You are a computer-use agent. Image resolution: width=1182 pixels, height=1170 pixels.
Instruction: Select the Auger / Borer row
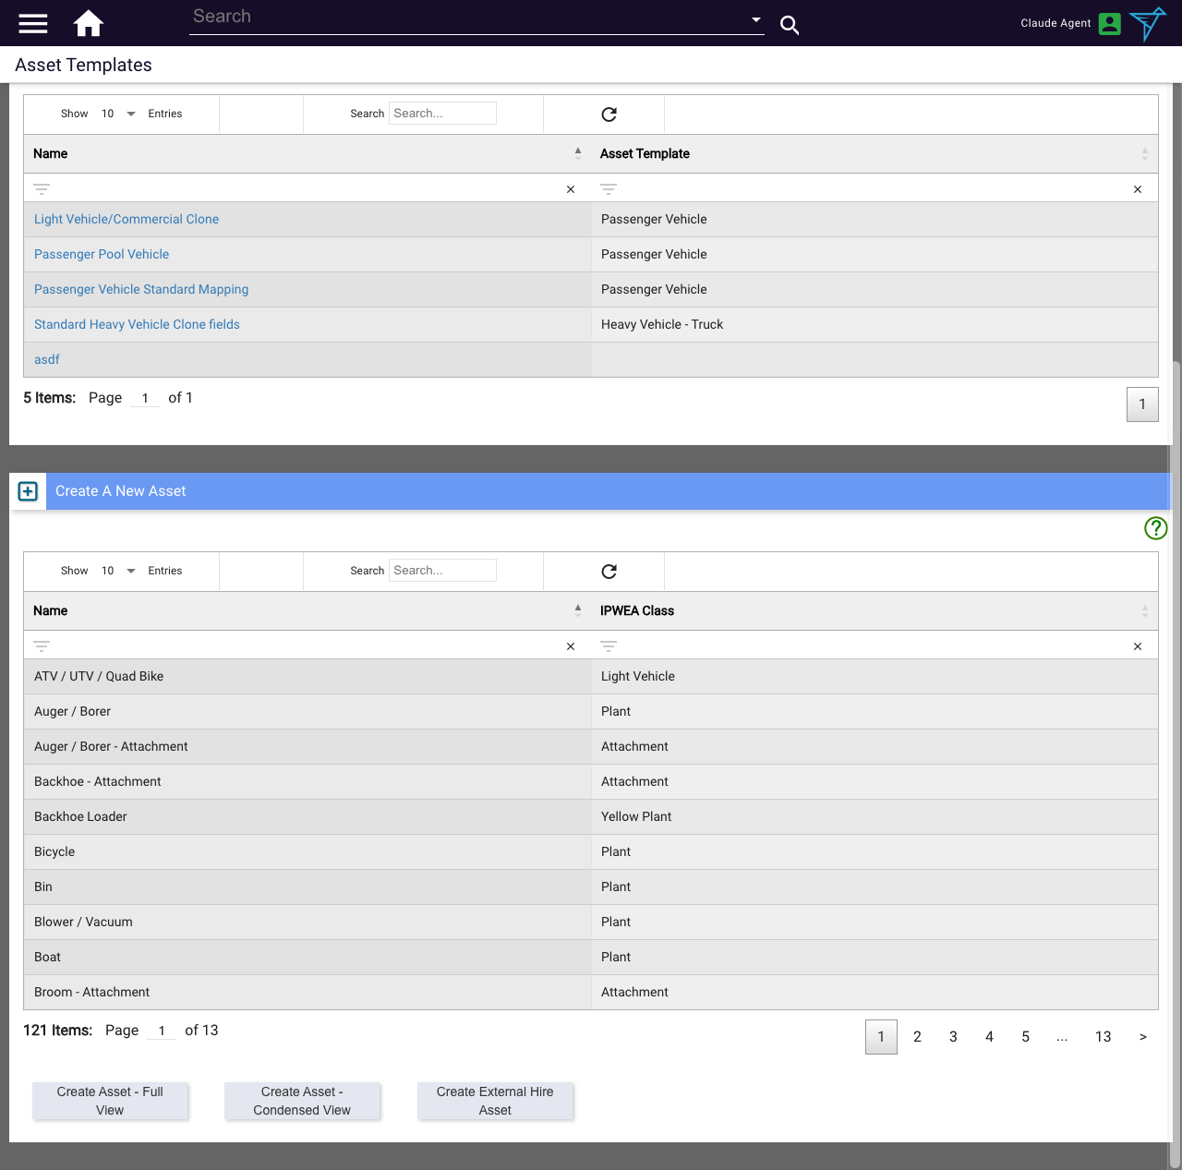click(x=591, y=712)
